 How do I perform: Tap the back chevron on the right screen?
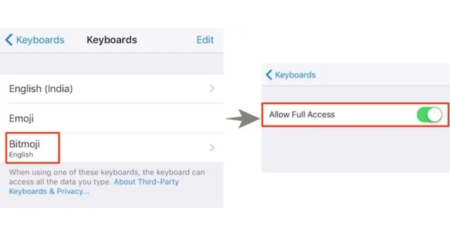click(268, 75)
